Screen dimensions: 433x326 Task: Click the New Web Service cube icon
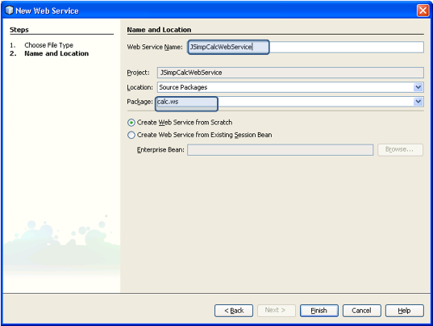coord(9,10)
